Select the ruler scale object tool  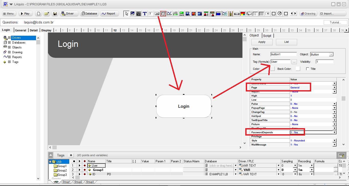(237, 14)
